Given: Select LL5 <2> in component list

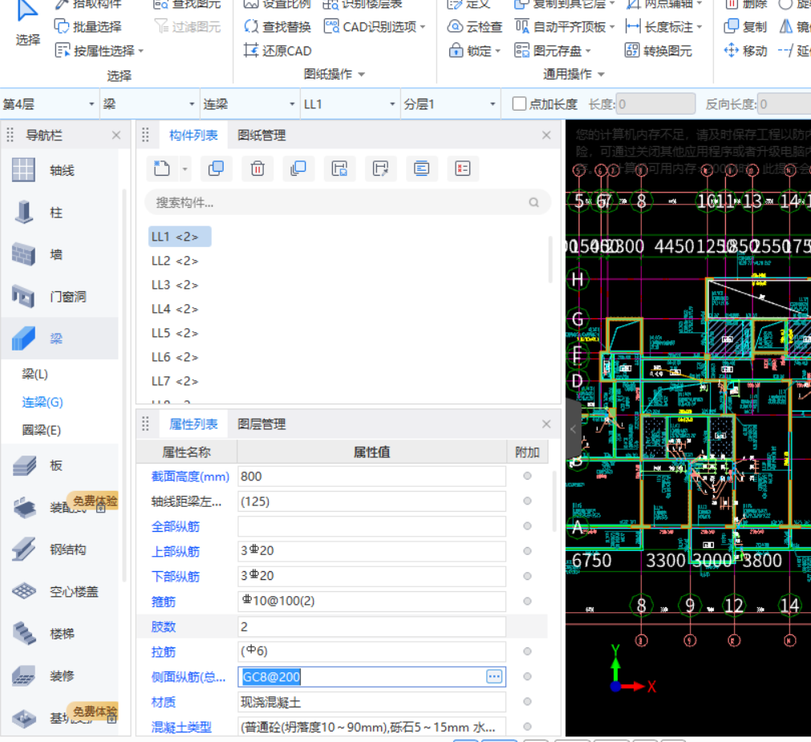Looking at the screenshot, I should click(175, 333).
